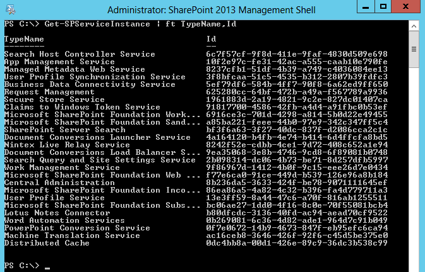
Task: Click the Distributed Cache service Id
Action: click(x=297, y=243)
